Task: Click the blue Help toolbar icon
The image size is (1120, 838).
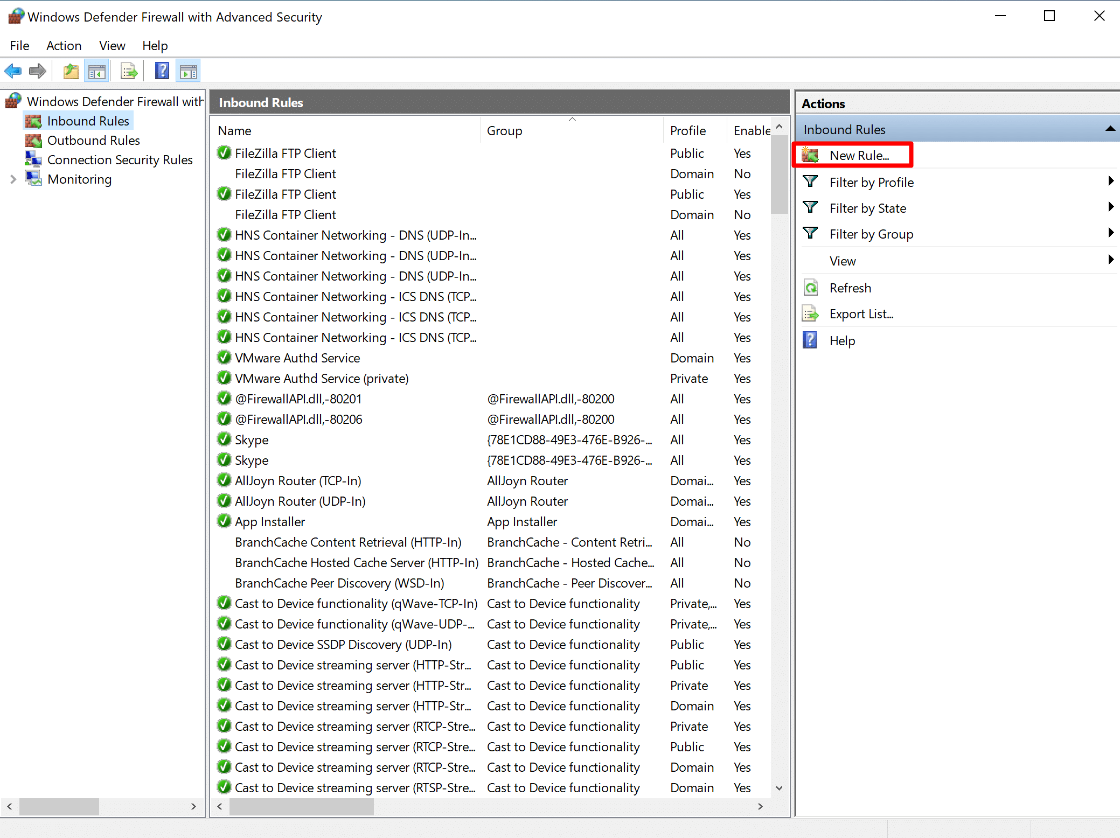Action: pyautogui.click(x=162, y=71)
